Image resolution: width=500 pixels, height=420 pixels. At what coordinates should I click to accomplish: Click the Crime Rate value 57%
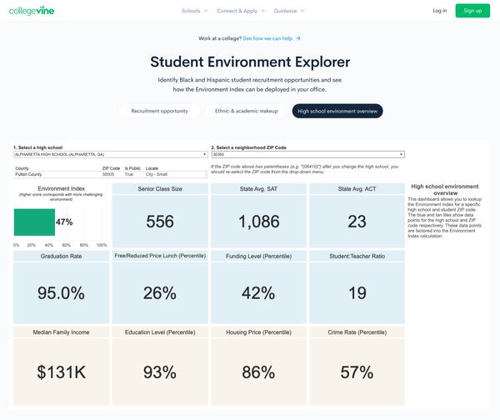tap(357, 372)
